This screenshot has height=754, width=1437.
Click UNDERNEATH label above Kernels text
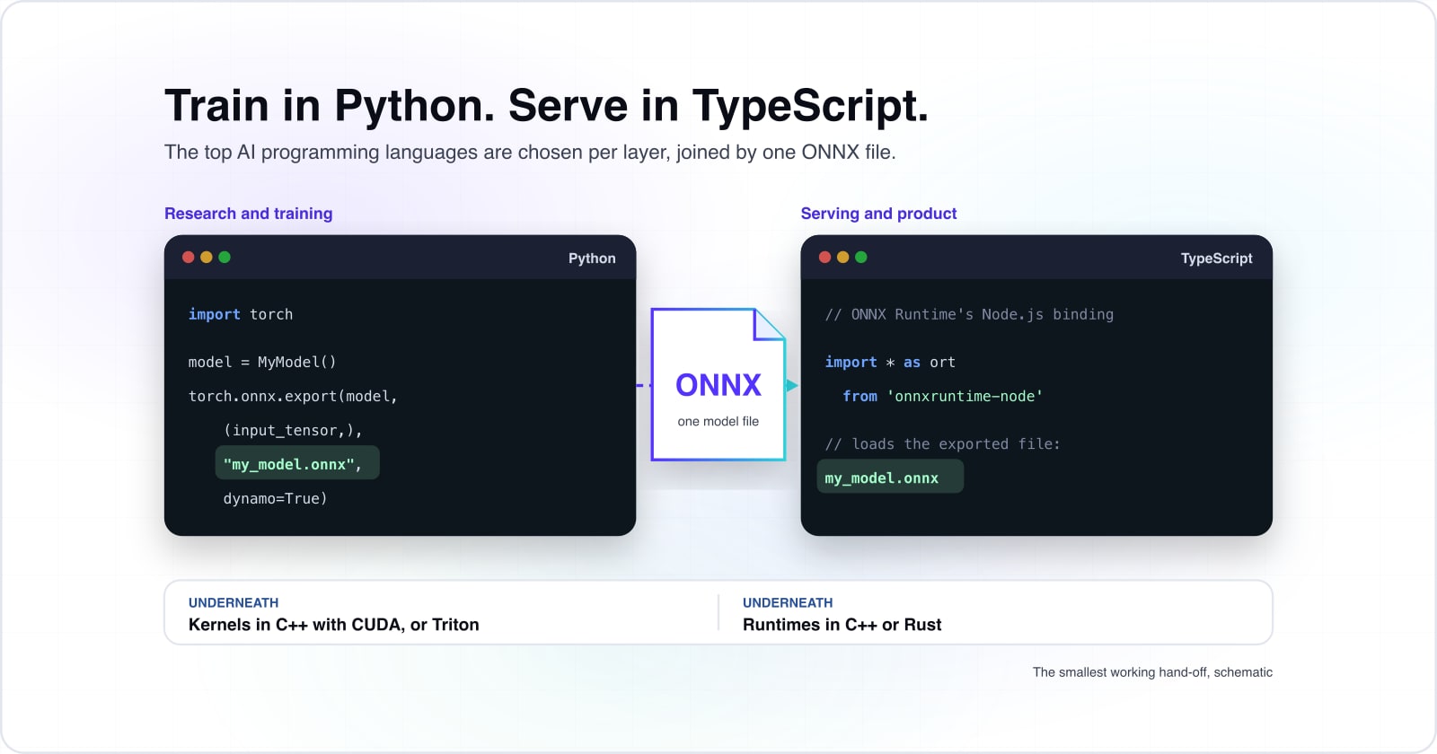point(234,602)
